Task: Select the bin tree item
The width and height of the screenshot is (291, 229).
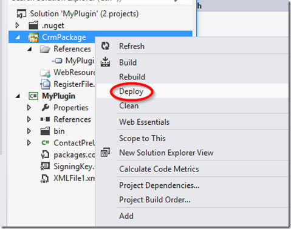Action: pos(59,131)
